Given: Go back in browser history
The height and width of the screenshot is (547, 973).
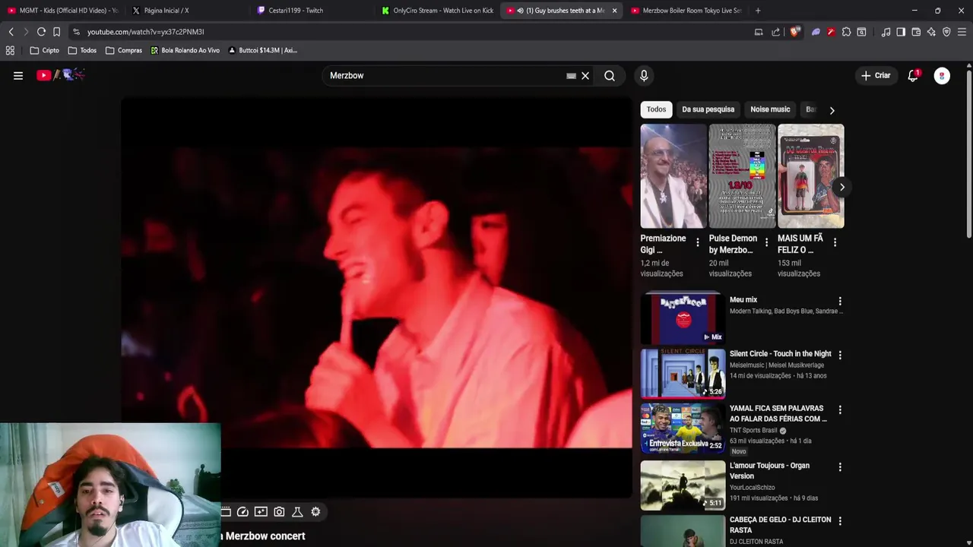Looking at the screenshot, I should pyautogui.click(x=11, y=32).
